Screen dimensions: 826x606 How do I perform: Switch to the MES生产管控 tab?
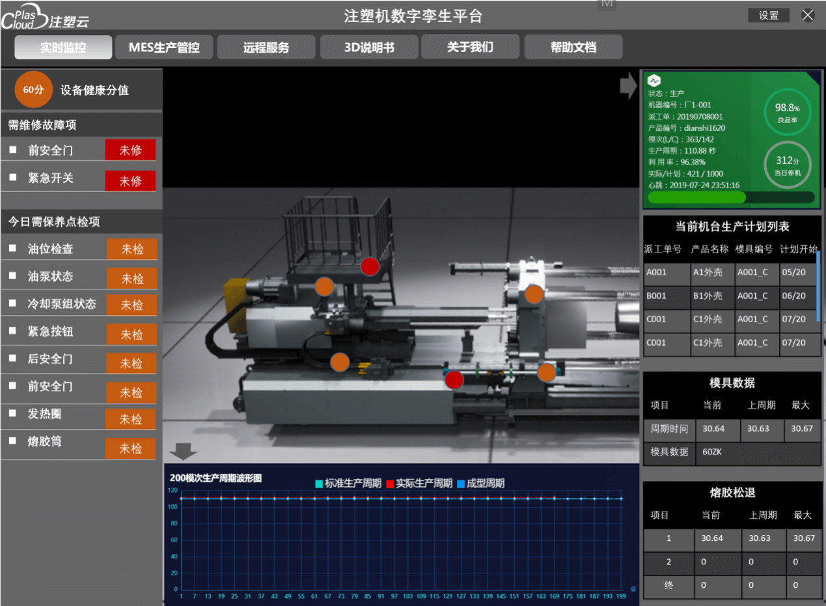(164, 48)
